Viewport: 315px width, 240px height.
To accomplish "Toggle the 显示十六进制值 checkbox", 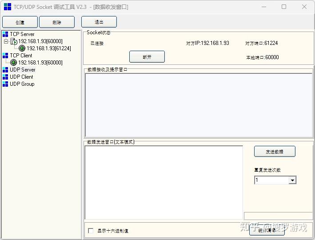I will 91,231.
